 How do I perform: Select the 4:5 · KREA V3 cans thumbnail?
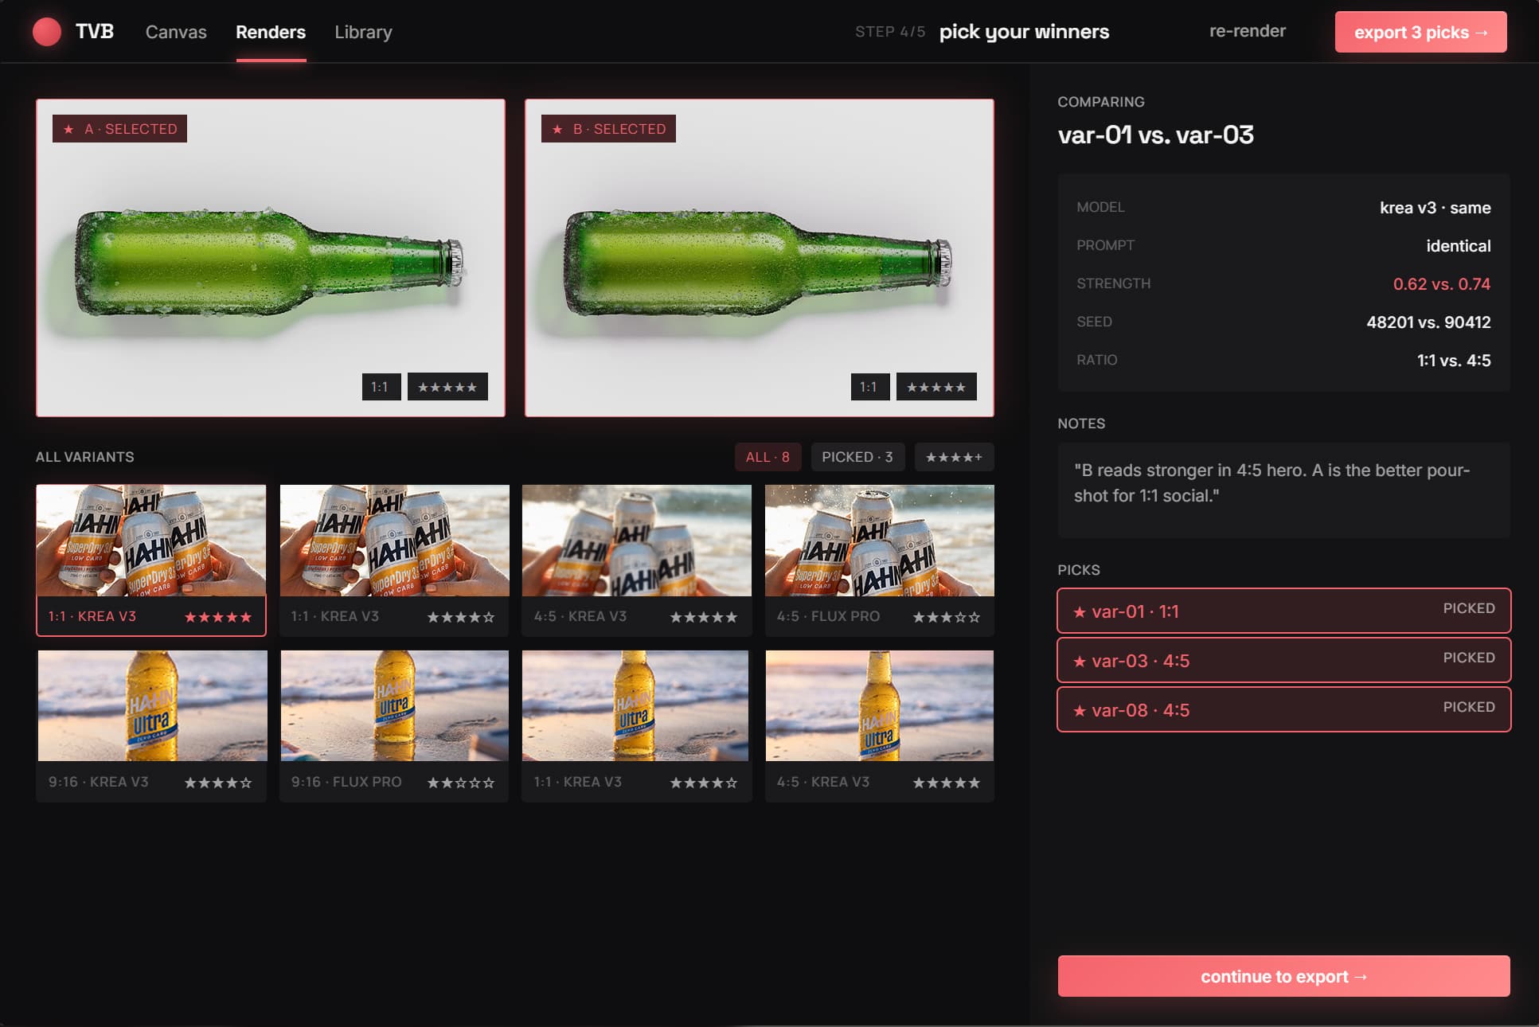637,541
